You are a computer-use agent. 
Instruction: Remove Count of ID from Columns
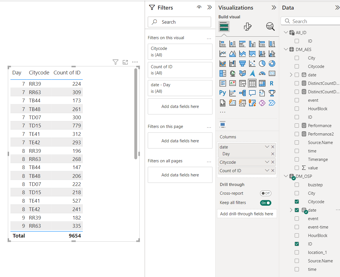click(x=272, y=170)
